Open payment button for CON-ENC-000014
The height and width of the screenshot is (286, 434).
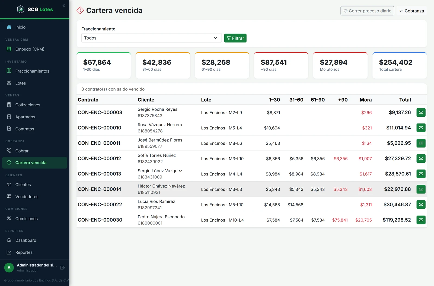pos(421,189)
